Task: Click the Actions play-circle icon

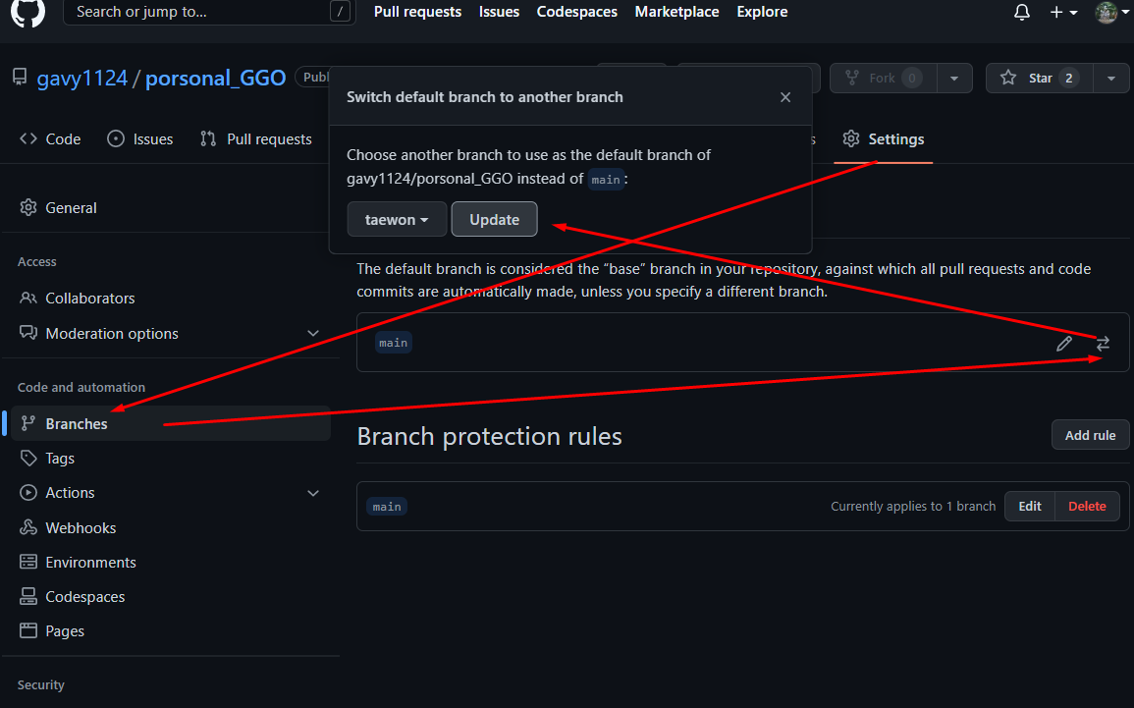Action: point(28,493)
